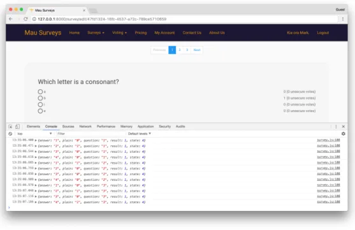Go to Home in navbar
Image resolution: width=355 pixels, height=230 pixels.
click(75, 32)
